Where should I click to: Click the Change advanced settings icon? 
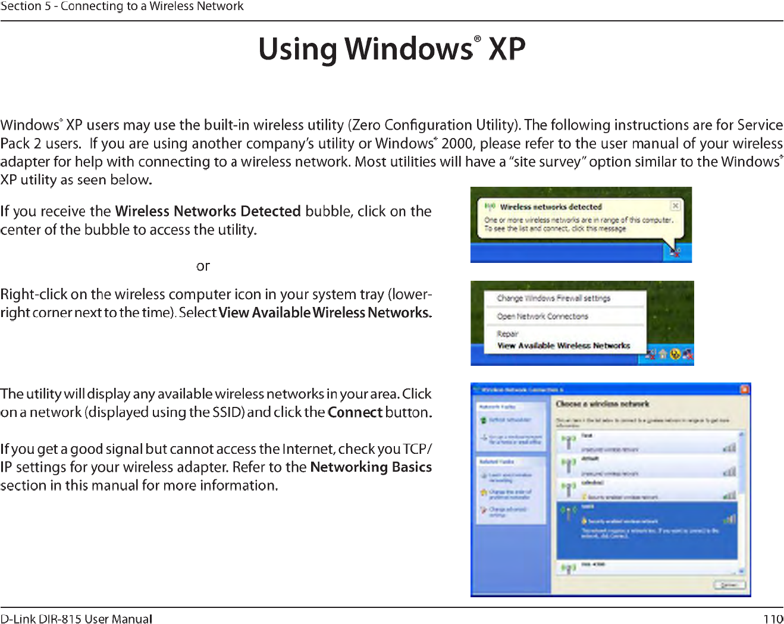tap(484, 510)
